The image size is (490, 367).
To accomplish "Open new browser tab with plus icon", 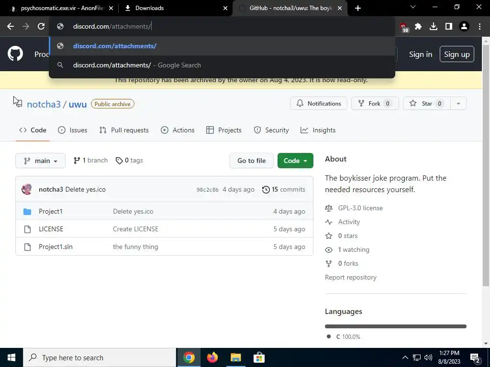I will [x=358, y=8].
